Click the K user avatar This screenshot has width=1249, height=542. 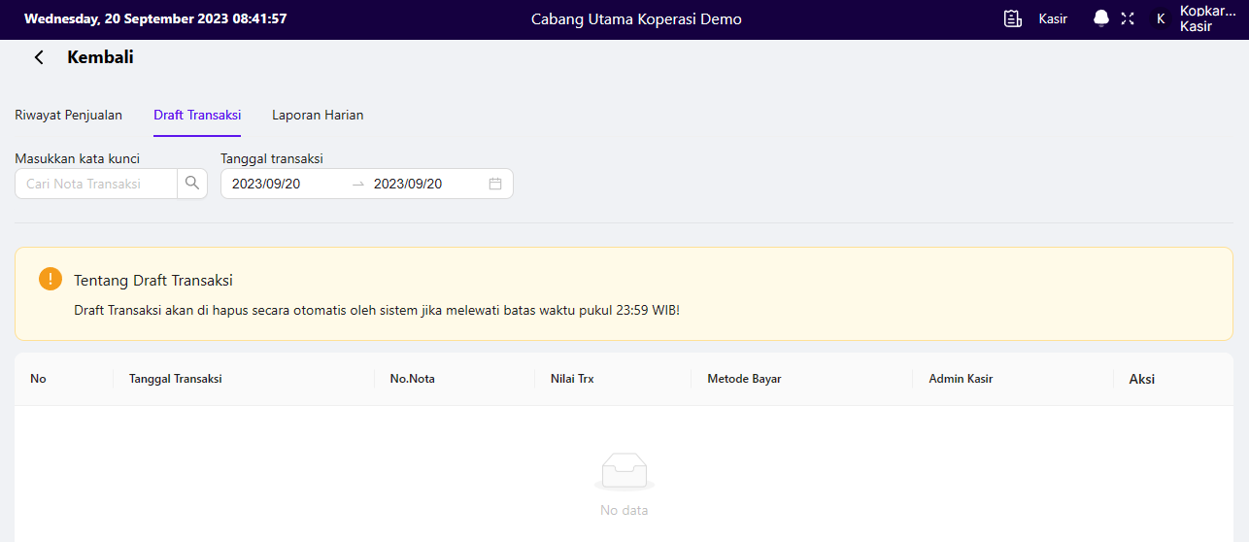(1160, 18)
